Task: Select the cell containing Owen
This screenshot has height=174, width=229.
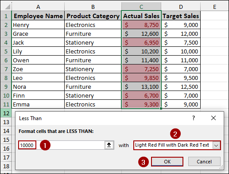Action: point(38,60)
